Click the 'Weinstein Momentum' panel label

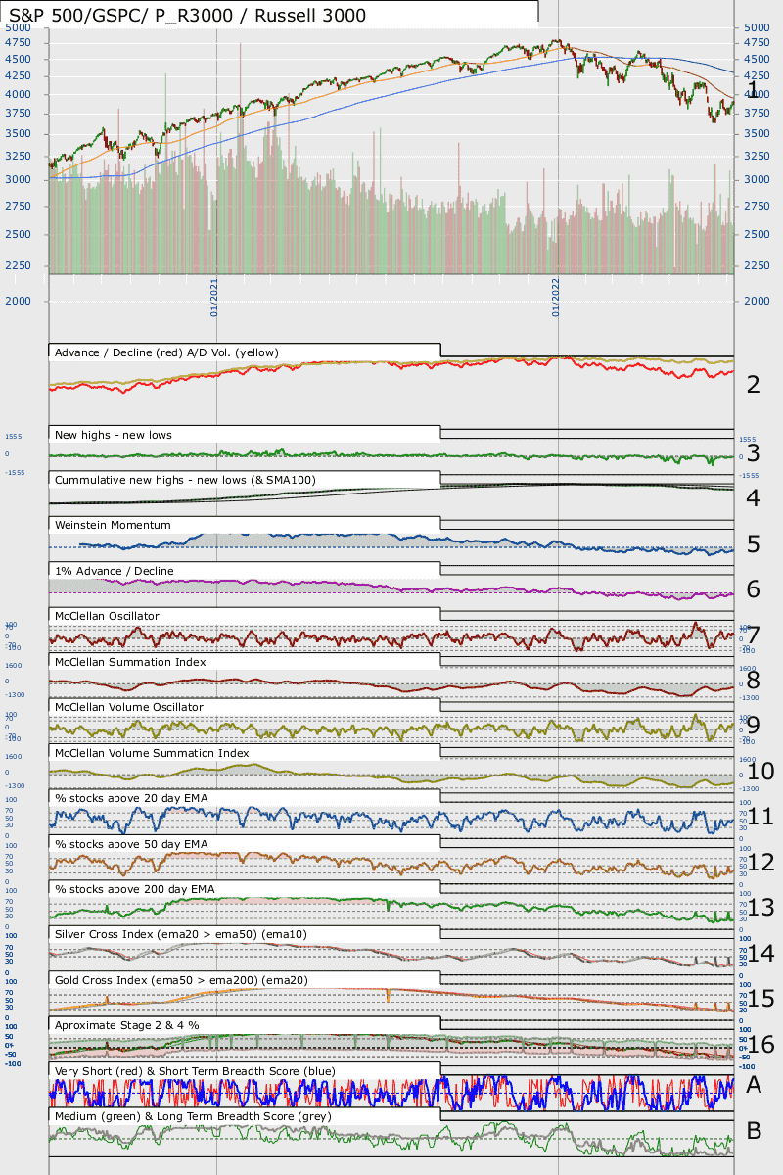[x=113, y=525]
